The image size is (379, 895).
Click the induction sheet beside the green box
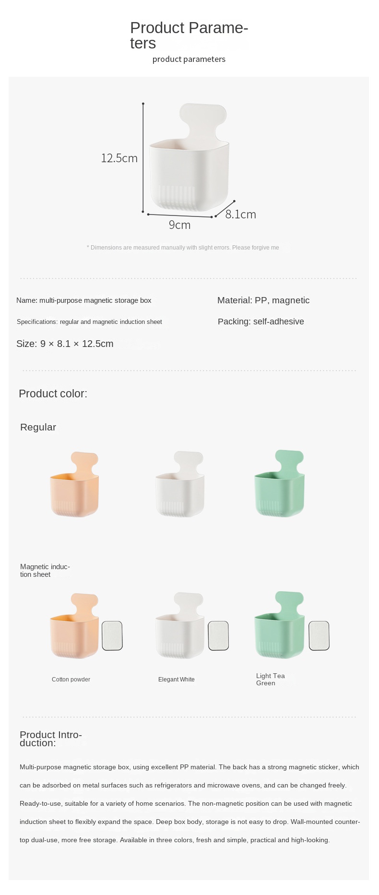click(x=319, y=636)
